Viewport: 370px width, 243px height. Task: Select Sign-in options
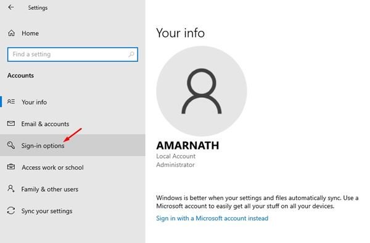pyautogui.click(x=72, y=145)
